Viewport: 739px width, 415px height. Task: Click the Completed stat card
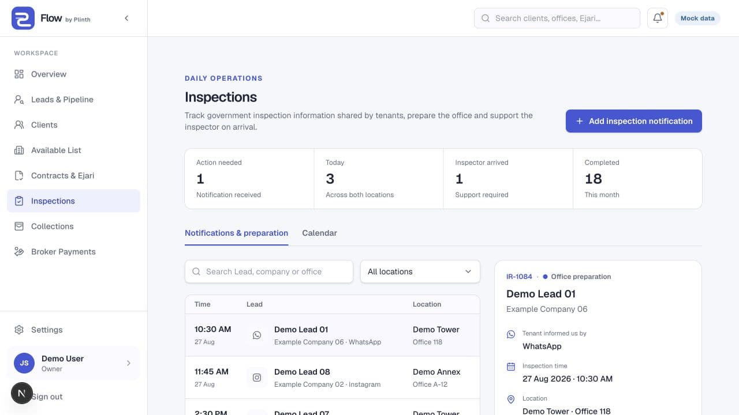pos(637,179)
